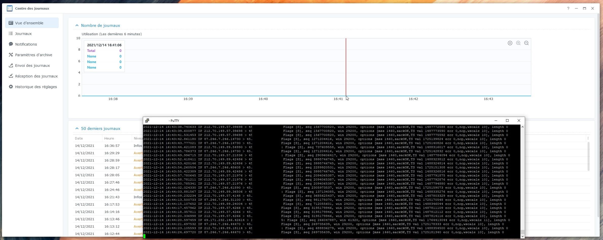Sort logs by the Heure column header
603x240 pixels.
109,138
